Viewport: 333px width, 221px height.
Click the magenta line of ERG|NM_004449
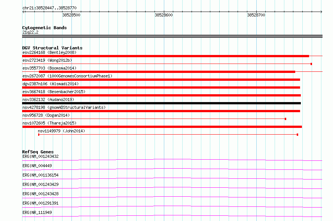[x=172, y=169]
